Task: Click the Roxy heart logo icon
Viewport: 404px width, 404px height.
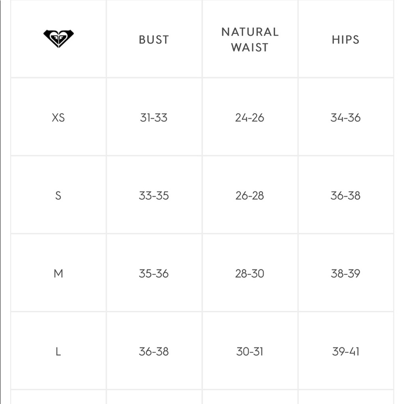Action: point(59,39)
